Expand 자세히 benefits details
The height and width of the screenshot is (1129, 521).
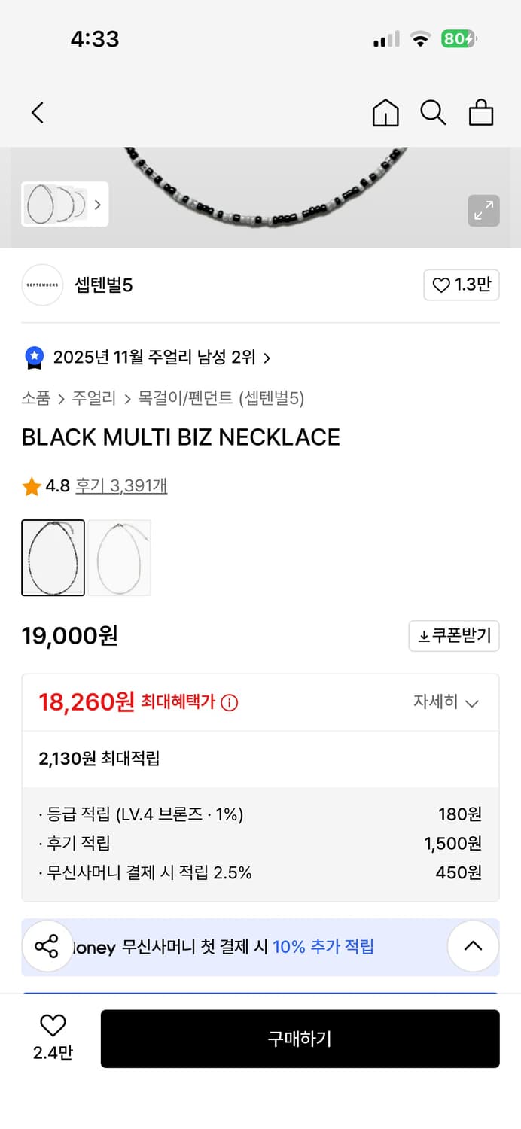point(447,701)
